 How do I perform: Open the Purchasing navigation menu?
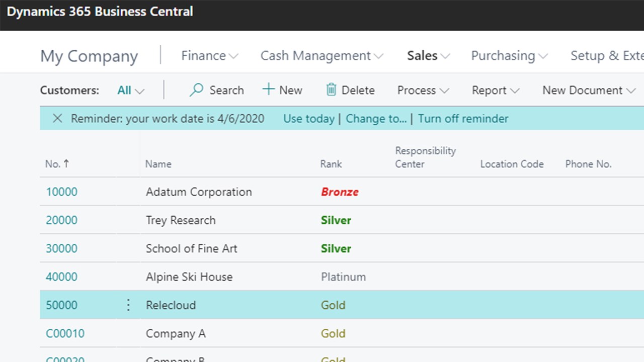509,56
